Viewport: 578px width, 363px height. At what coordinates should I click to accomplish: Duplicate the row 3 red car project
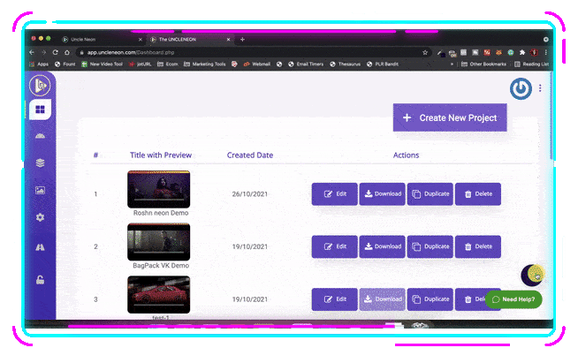tap(430, 299)
